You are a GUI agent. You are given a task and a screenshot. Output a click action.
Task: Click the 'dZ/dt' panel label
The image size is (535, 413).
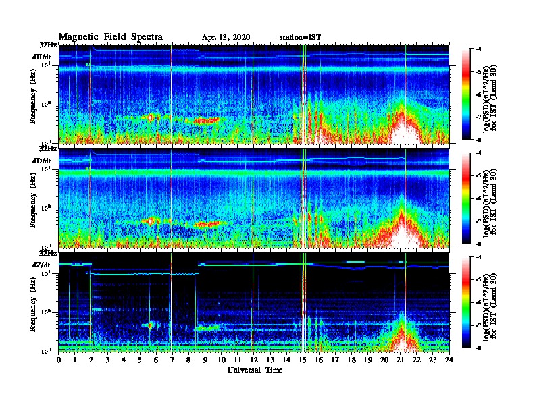42,265
